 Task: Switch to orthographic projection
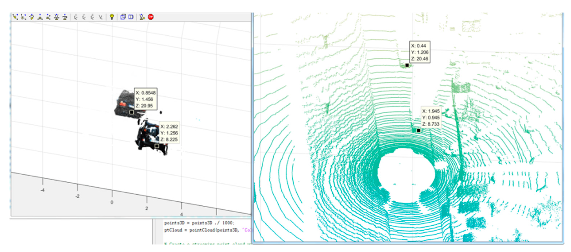pyautogui.click(x=122, y=17)
